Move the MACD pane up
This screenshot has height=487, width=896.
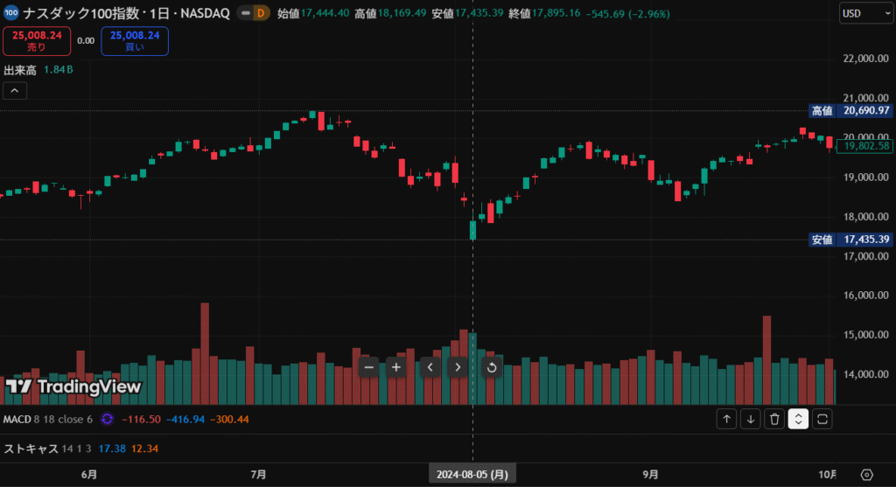726,420
